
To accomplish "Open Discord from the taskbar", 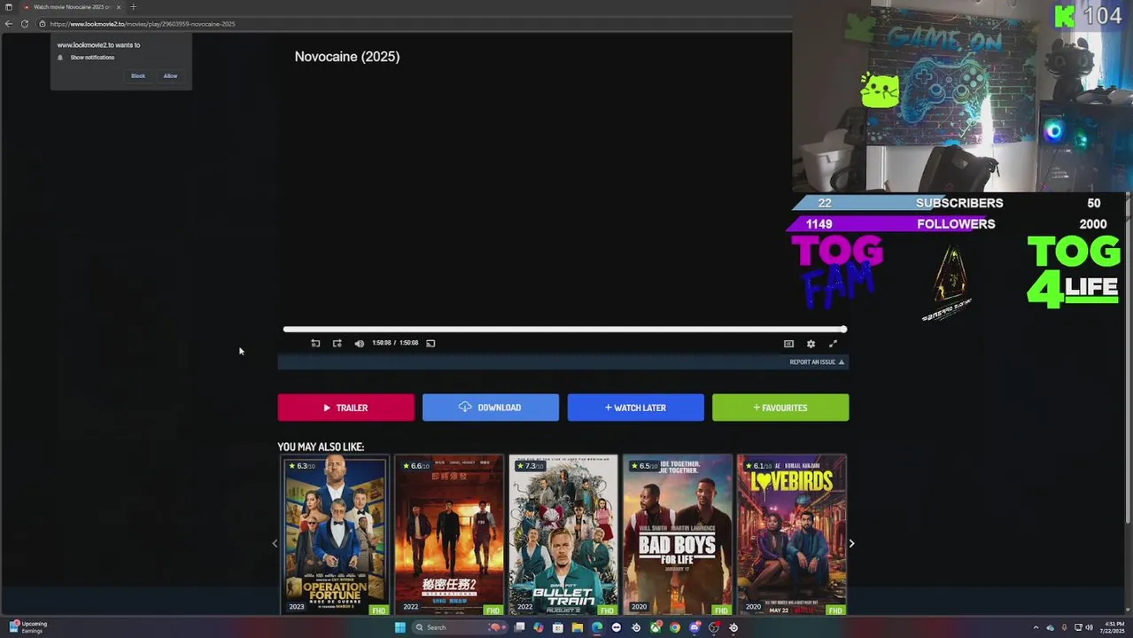I will click(695, 627).
